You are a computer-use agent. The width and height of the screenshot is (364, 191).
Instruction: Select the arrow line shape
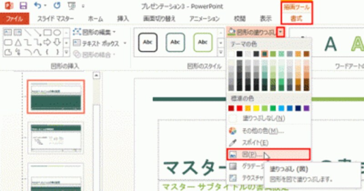37,32
